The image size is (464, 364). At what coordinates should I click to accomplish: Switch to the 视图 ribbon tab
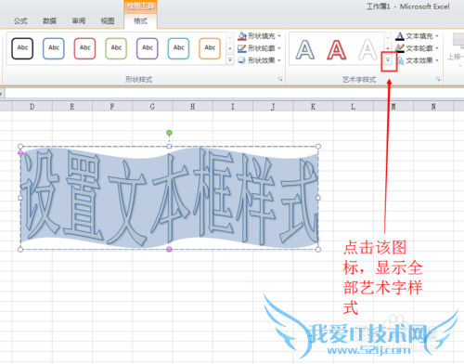108,21
